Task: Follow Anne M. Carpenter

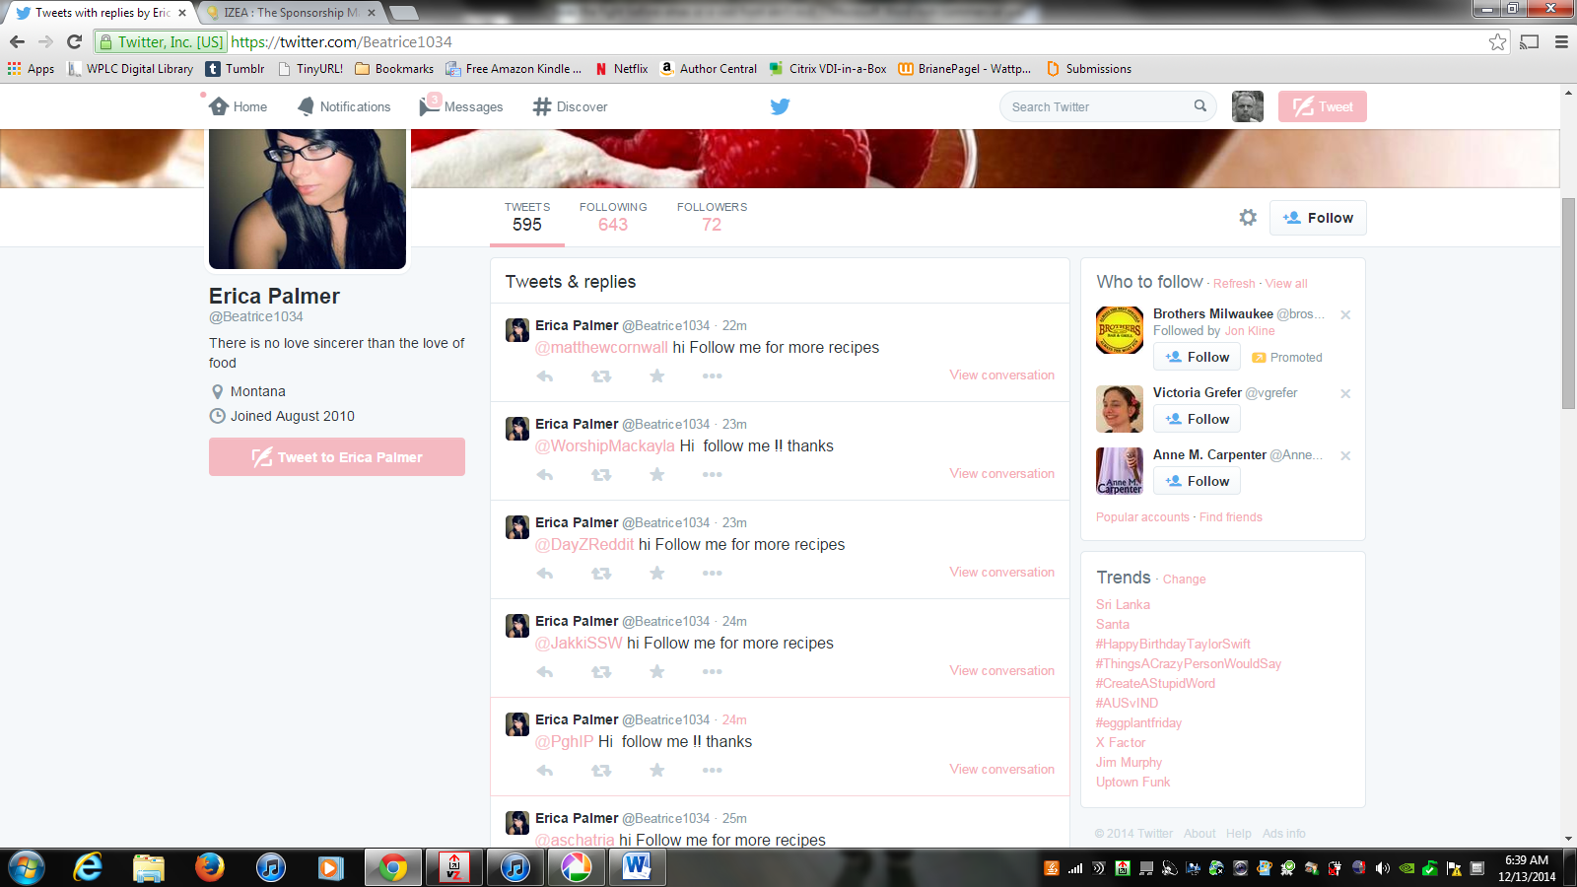Action: point(1197,481)
